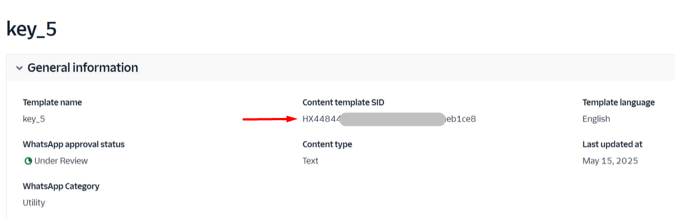Select the English language value
Image resolution: width=675 pixels, height=219 pixels.
(x=596, y=119)
